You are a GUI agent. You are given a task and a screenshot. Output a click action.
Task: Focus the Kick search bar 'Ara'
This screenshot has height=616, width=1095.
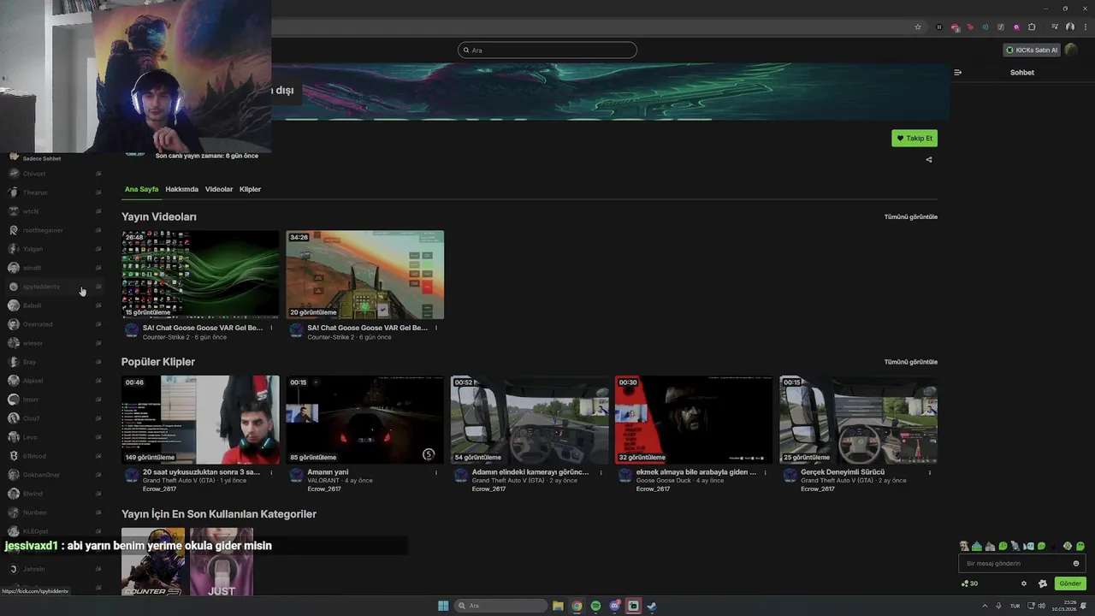[x=547, y=50]
